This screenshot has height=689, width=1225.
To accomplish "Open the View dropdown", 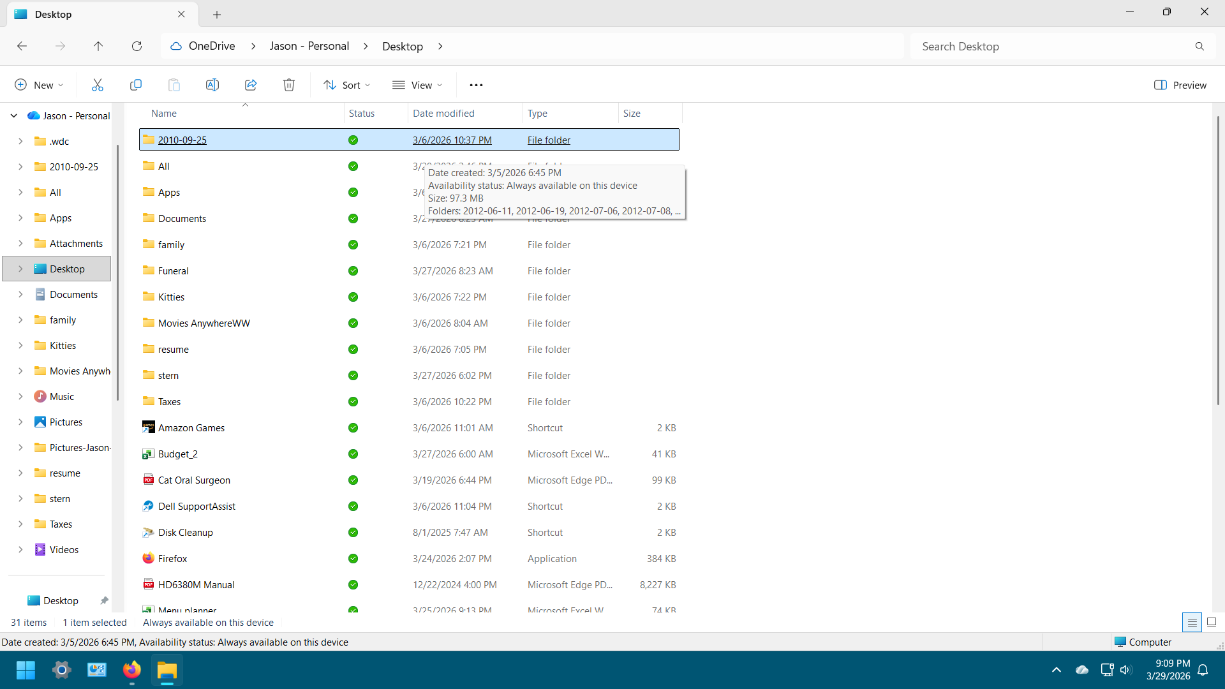I will (417, 85).
